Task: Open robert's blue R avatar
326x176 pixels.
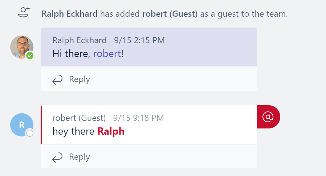Action: point(22,125)
